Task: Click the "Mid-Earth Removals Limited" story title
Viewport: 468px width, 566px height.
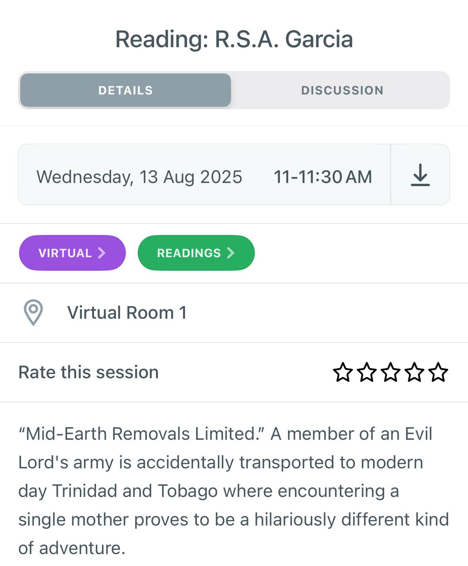Action: pos(142,434)
